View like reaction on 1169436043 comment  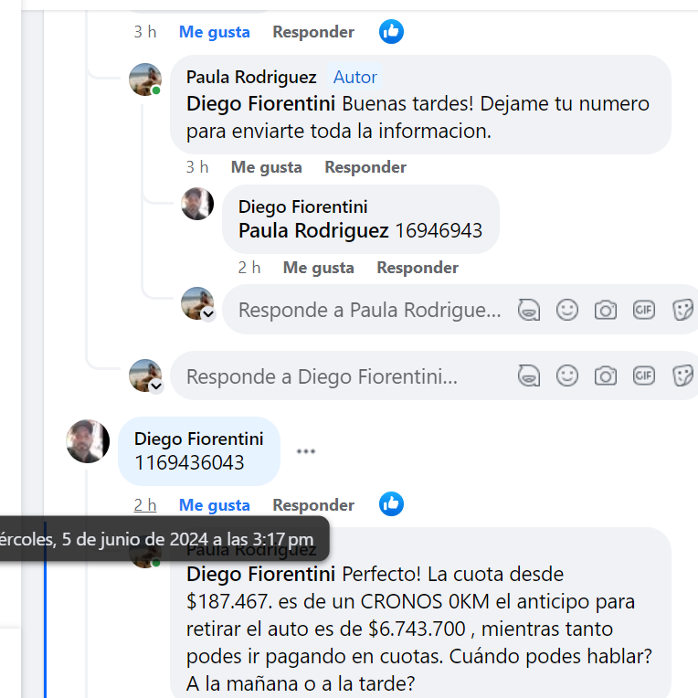point(391,504)
